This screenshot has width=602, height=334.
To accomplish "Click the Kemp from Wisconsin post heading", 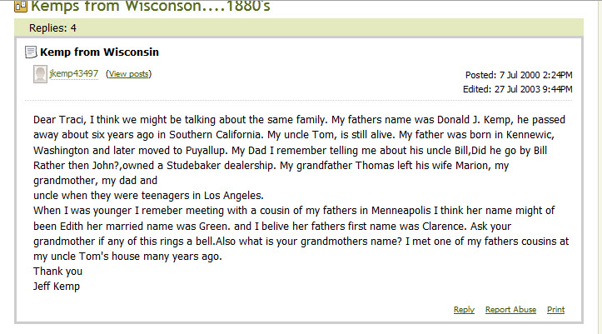I will click(x=99, y=52).
